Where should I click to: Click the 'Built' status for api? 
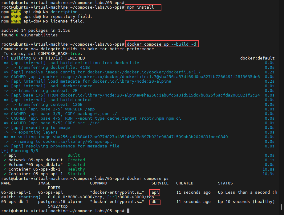74,155
